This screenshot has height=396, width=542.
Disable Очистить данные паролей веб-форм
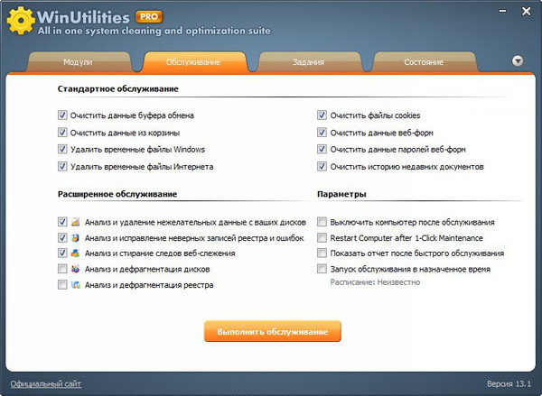[x=322, y=149]
